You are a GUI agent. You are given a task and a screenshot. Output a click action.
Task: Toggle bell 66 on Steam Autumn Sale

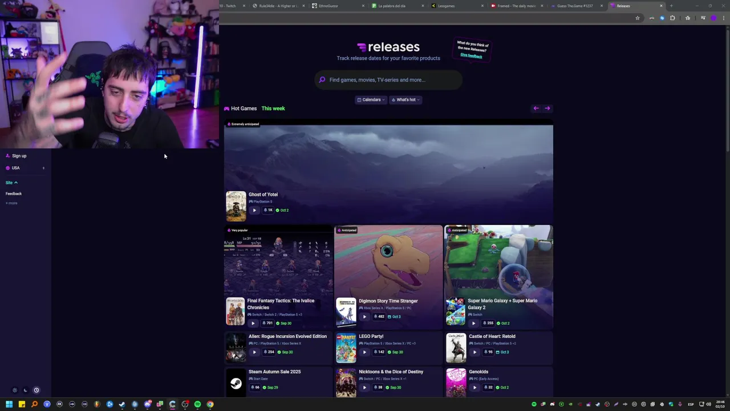255,388
